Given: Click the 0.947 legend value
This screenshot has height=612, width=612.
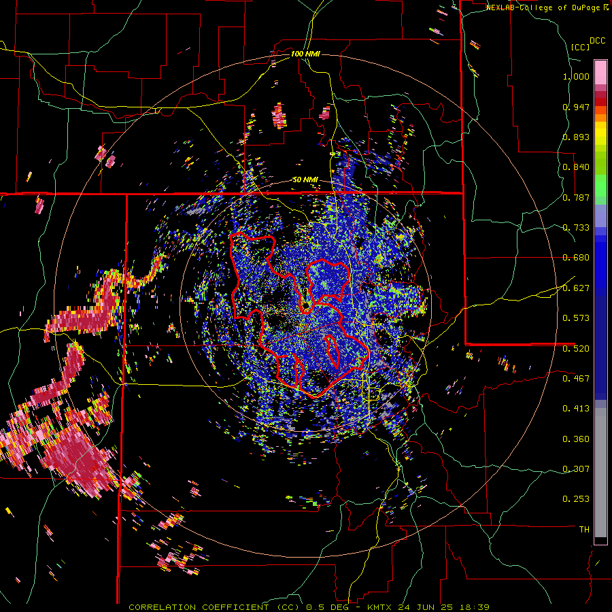Looking at the screenshot, I should [x=576, y=107].
